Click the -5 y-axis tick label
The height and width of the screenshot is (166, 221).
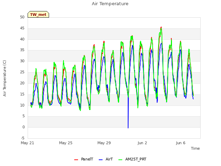(x=23, y=138)
